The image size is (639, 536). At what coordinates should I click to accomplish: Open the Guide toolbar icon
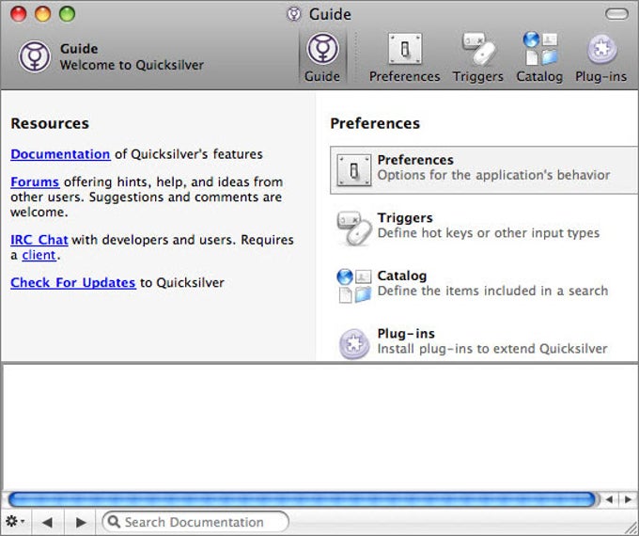[x=322, y=57]
